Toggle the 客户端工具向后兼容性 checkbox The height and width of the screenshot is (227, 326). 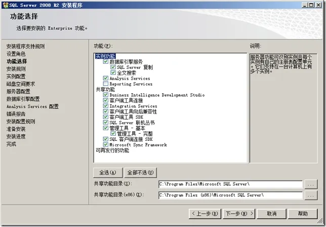[x=106, y=111]
